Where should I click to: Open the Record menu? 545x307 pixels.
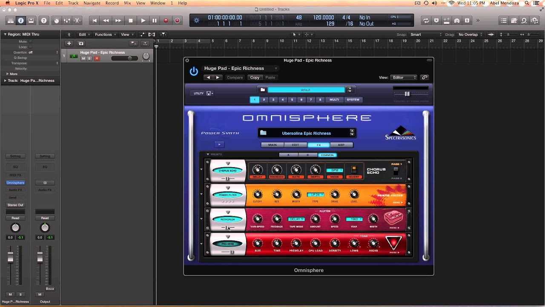coord(112,3)
